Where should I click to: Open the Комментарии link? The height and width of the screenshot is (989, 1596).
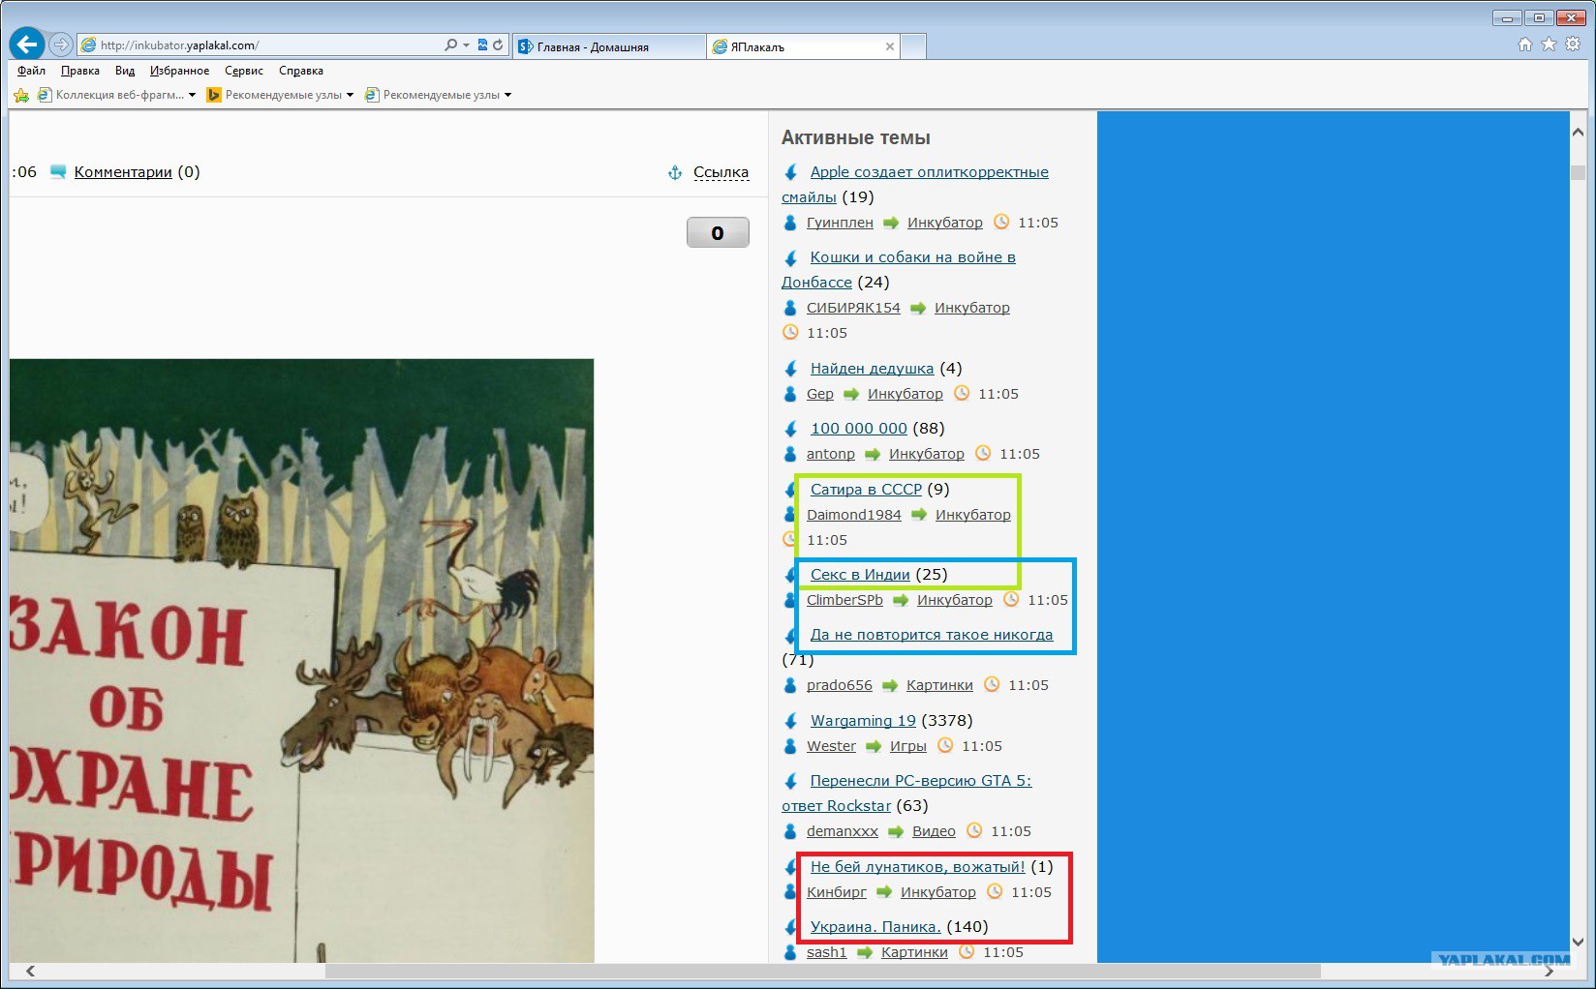tap(123, 172)
